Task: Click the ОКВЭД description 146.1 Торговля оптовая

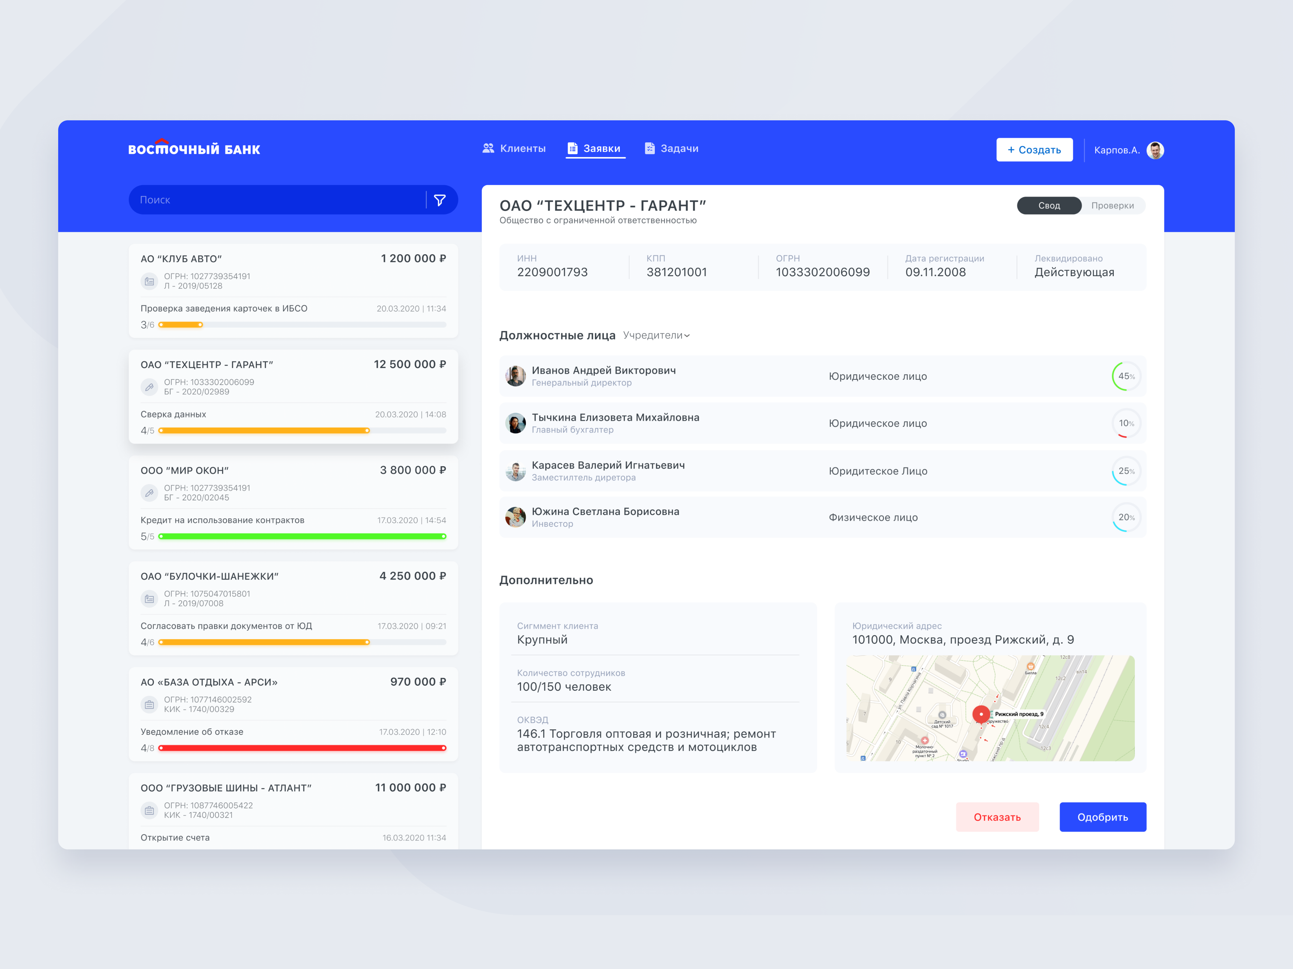Action: (x=646, y=741)
